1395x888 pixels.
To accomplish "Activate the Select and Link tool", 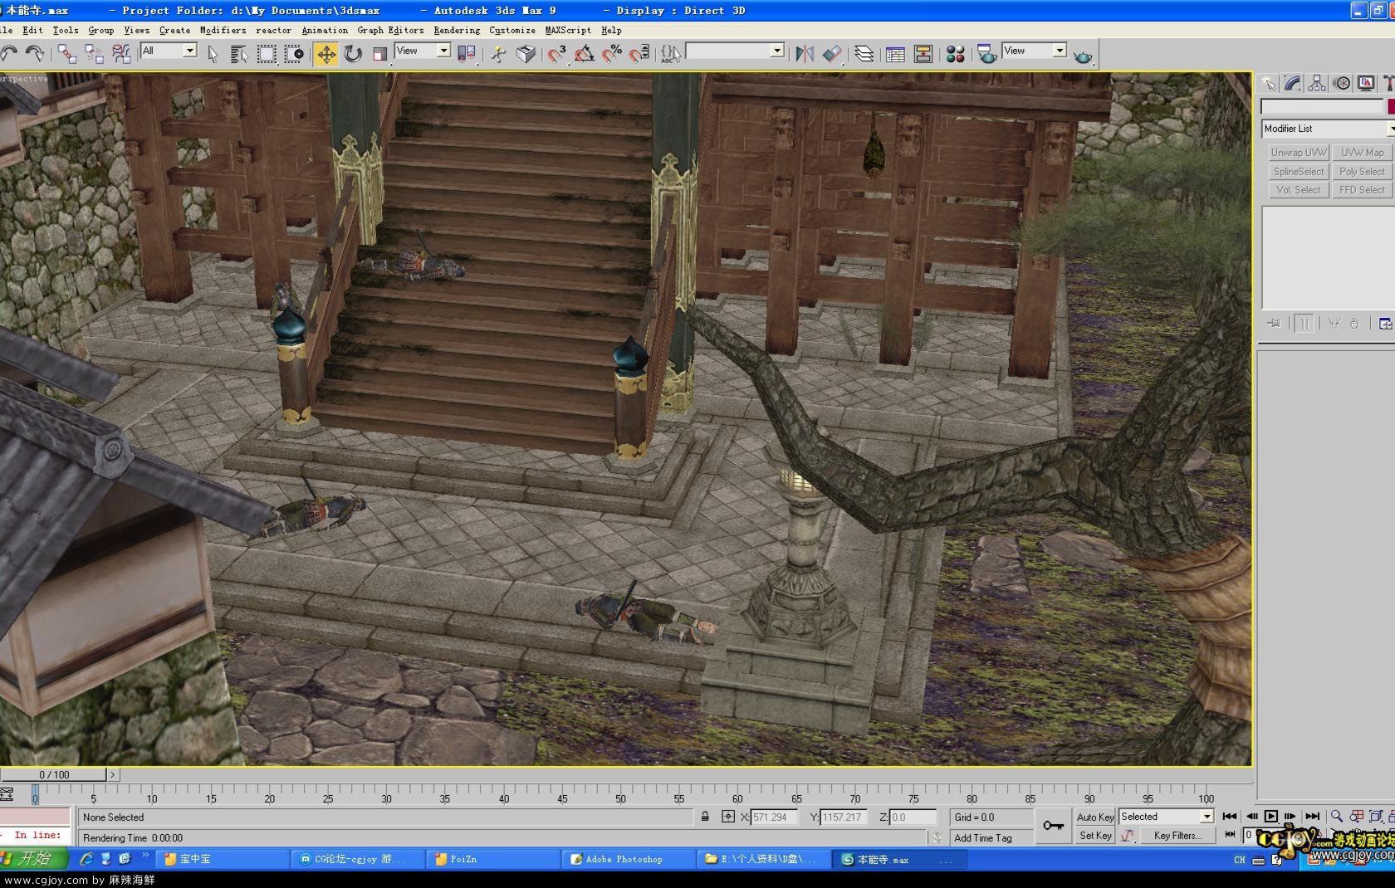I will (x=66, y=54).
